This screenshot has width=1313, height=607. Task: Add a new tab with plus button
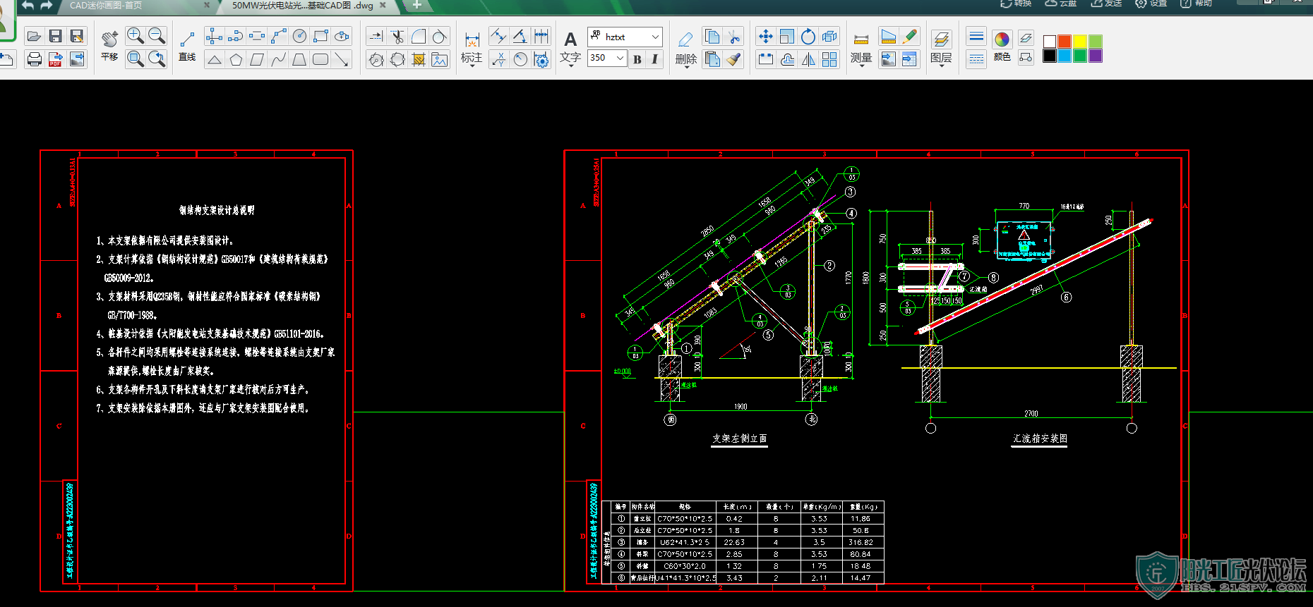click(x=416, y=5)
